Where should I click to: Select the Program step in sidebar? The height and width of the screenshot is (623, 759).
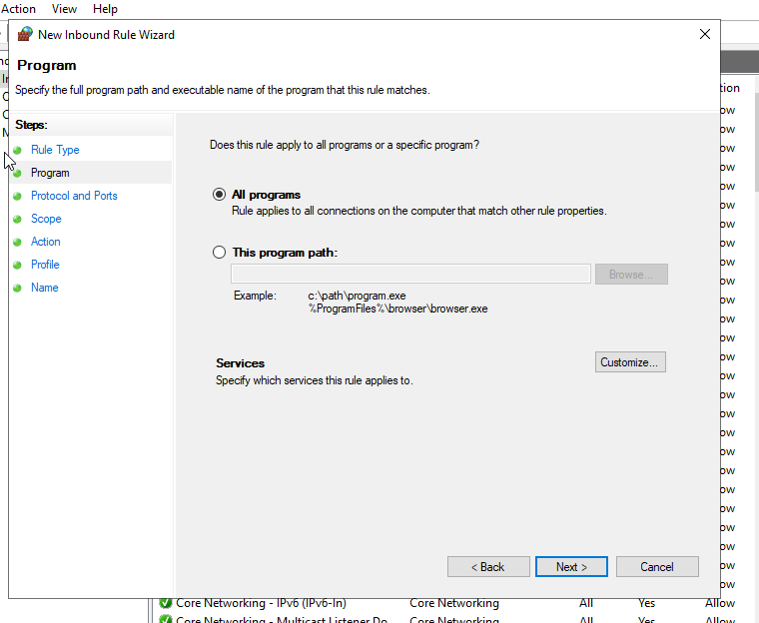coord(50,173)
